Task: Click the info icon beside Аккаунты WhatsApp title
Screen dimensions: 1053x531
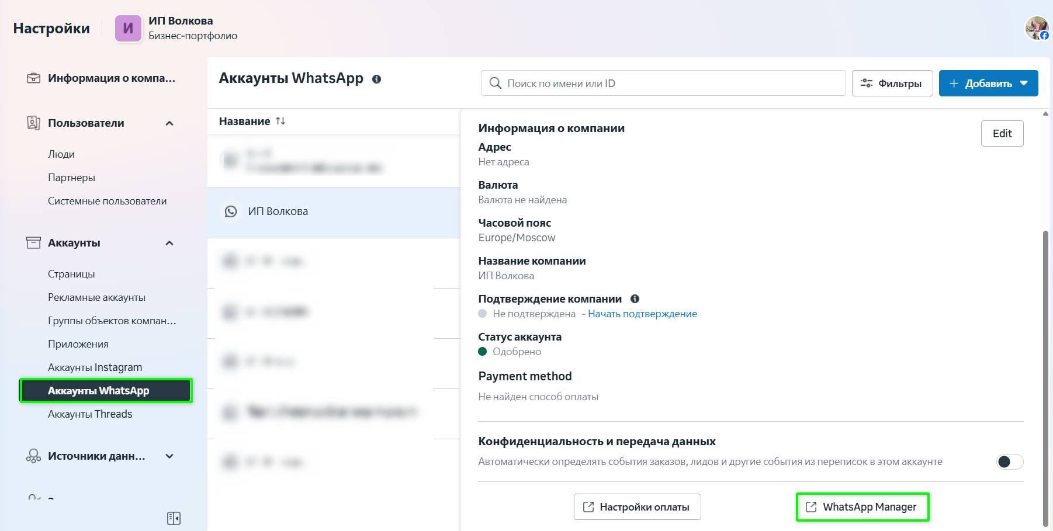Action: click(377, 79)
